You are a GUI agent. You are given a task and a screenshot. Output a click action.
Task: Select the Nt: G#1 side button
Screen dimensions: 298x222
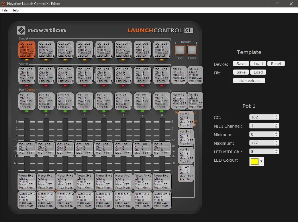tap(186, 137)
